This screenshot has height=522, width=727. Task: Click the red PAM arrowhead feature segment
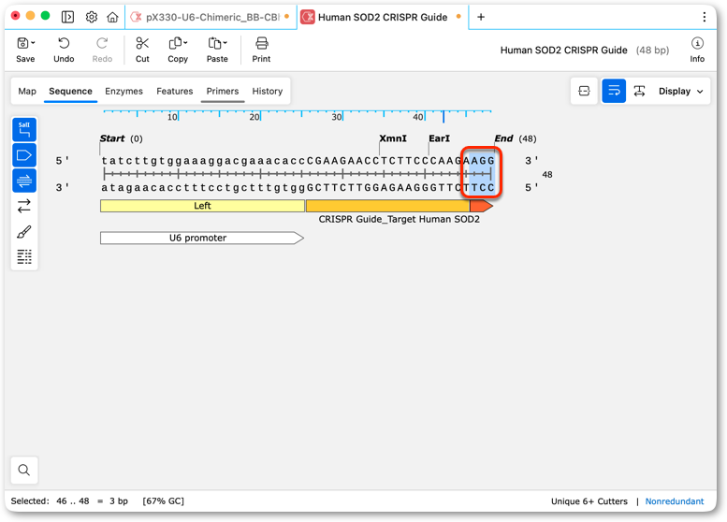pos(481,206)
